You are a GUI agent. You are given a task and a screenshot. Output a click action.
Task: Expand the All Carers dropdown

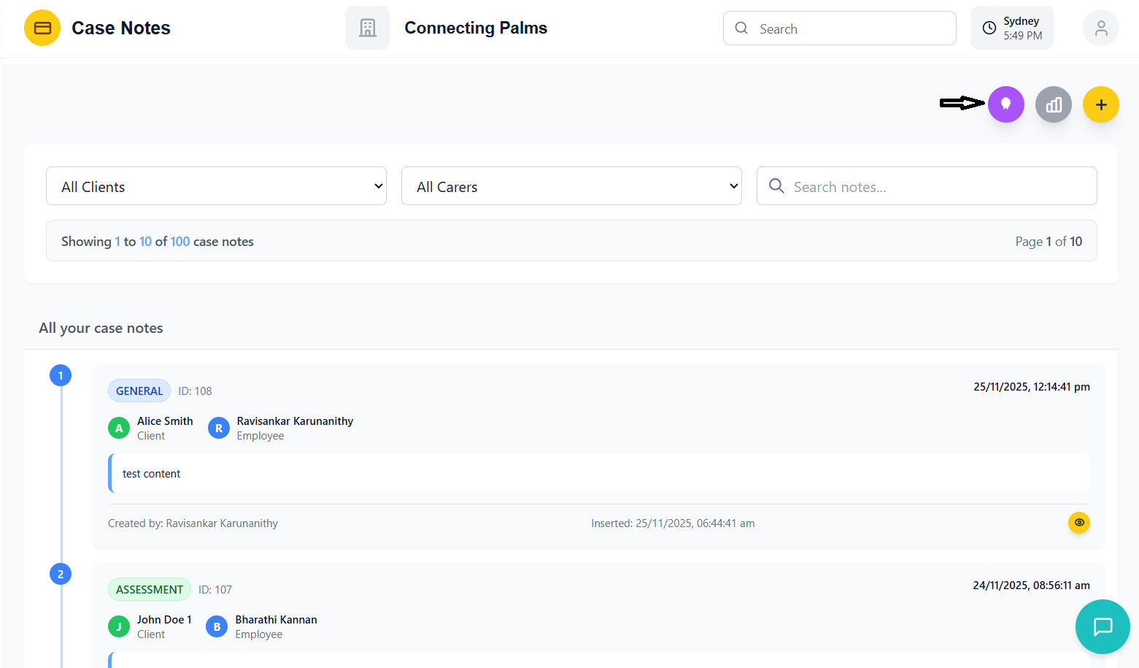point(571,186)
